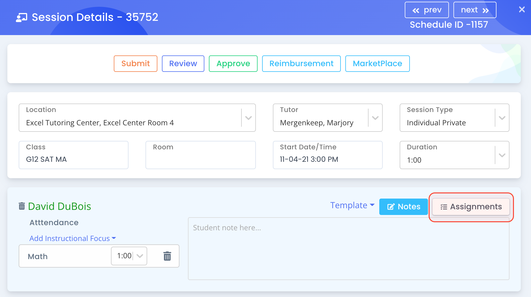Screen dimensions: 531x297
Task: Click the Atttendance label
Action: tap(54, 223)
